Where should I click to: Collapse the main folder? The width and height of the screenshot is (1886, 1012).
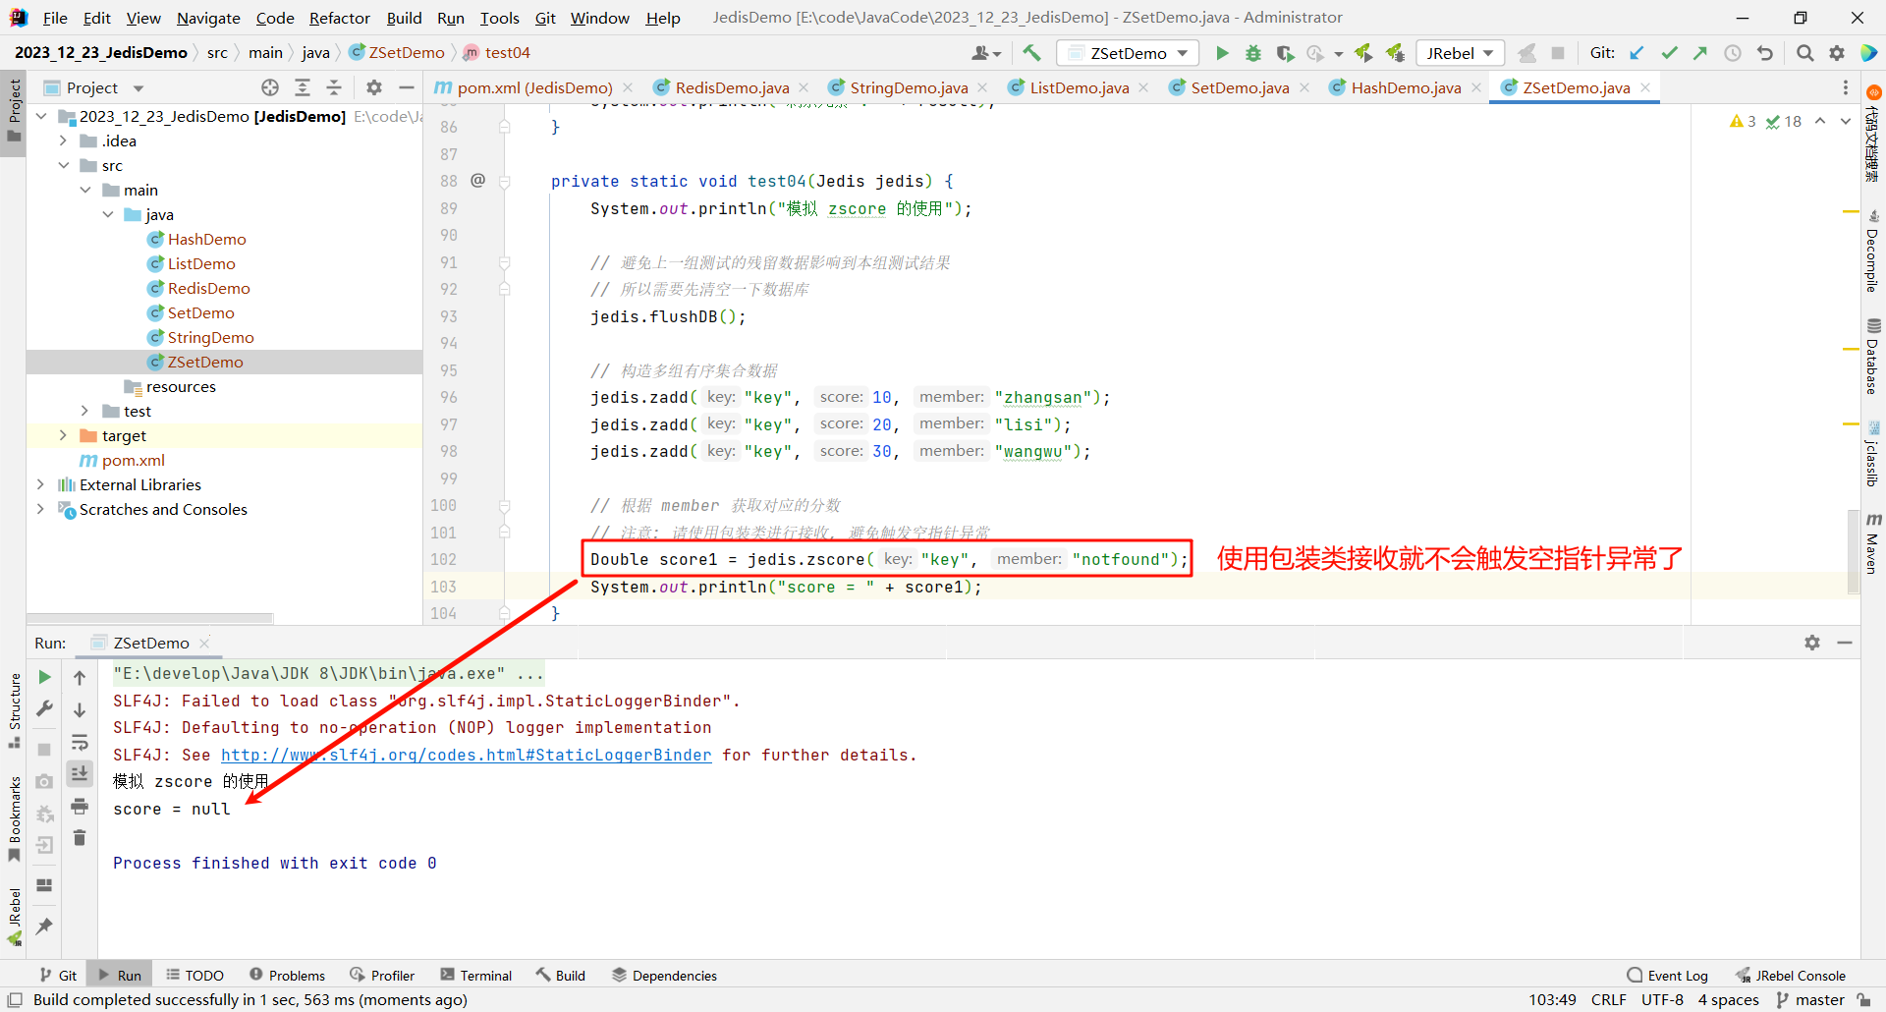click(85, 190)
